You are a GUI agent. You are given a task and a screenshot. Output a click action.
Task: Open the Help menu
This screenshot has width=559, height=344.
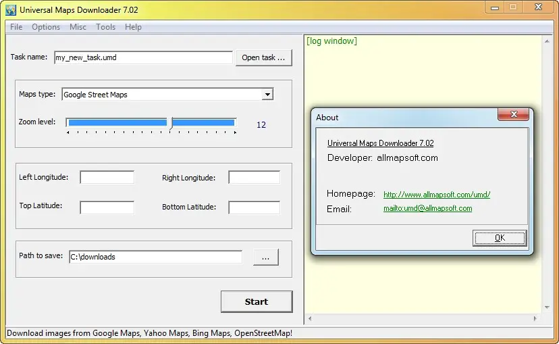(133, 27)
